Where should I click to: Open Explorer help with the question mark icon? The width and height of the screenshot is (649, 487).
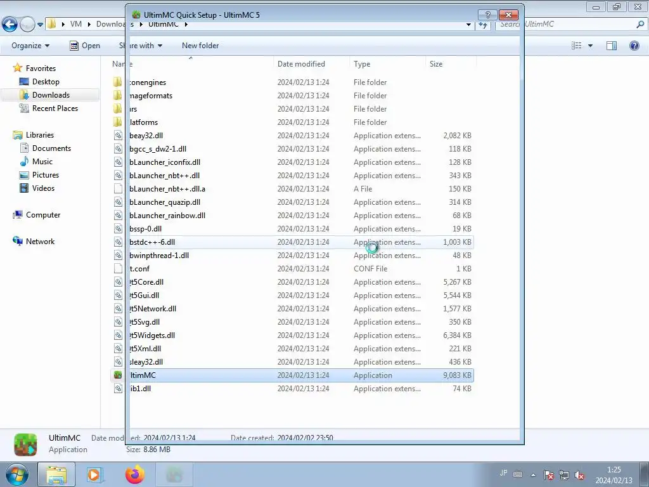(634, 46)
